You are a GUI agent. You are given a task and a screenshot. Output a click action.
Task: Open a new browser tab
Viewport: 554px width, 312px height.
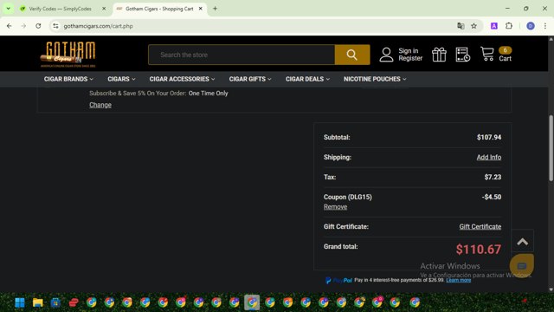tap(215, 9)
